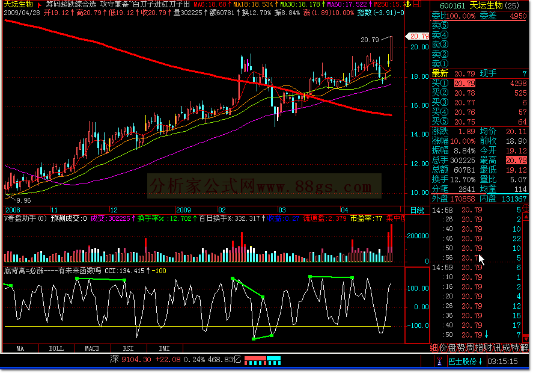The image size is (533, 373).
Task: Select the 价 tab under the tick list
Action: [443, 348]
